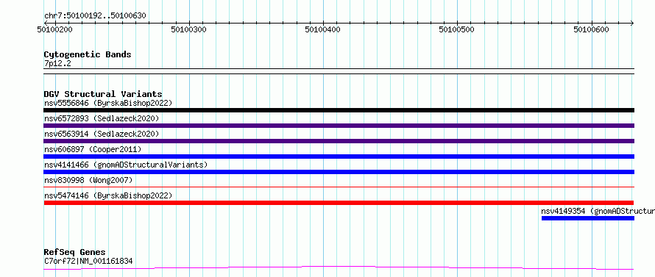The image size is (655, 277).
Task: Open variant label nsv4141466 (gnomADStructuralVariants)
Action: click(x=126, y=165)
